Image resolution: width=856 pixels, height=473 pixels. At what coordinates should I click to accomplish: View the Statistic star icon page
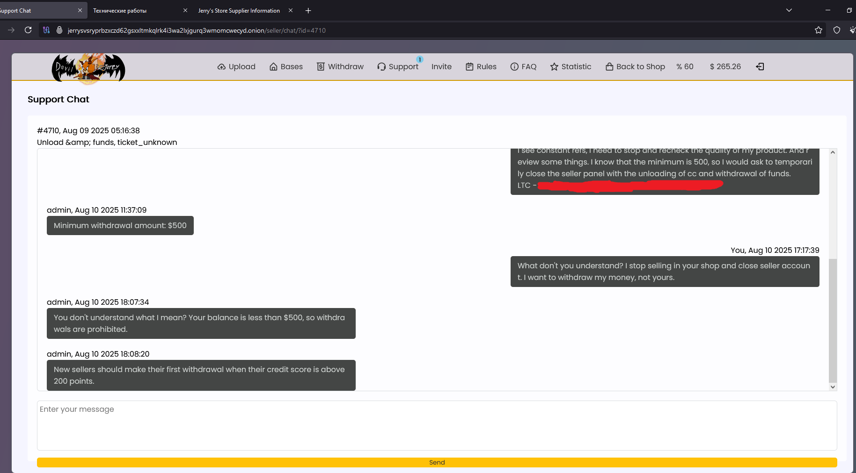tap(571, 66)
